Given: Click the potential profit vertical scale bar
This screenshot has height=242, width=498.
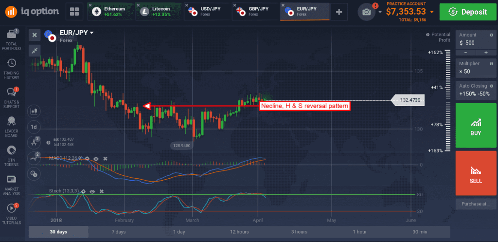Looking at the screenshot, I should coord(448,100).
